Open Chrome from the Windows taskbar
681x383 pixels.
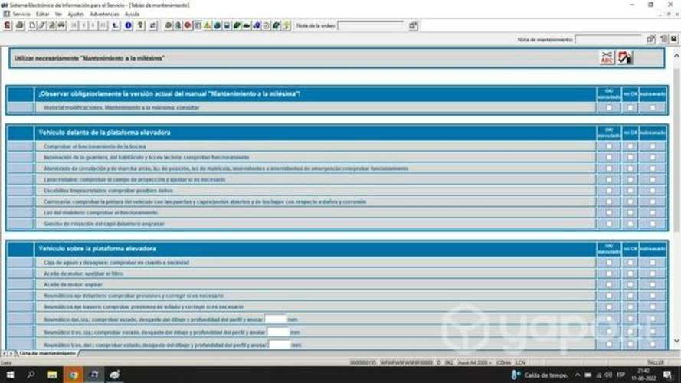point(73,375)
